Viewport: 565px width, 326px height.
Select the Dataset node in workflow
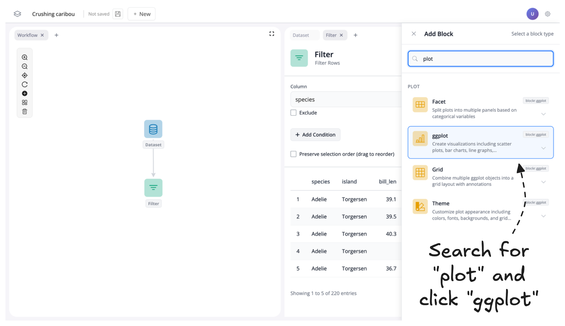(x=153, y=129)
